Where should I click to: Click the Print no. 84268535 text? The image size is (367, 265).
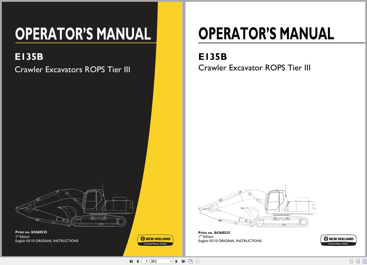pos(31,232)
